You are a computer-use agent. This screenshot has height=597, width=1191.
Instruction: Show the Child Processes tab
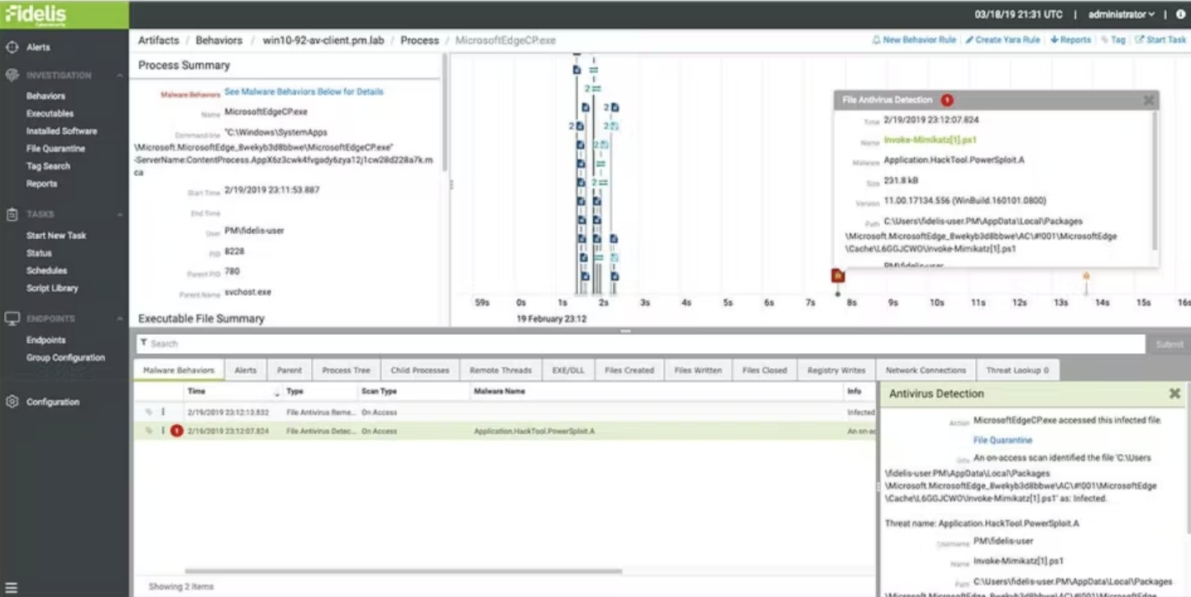pos(420,370)
